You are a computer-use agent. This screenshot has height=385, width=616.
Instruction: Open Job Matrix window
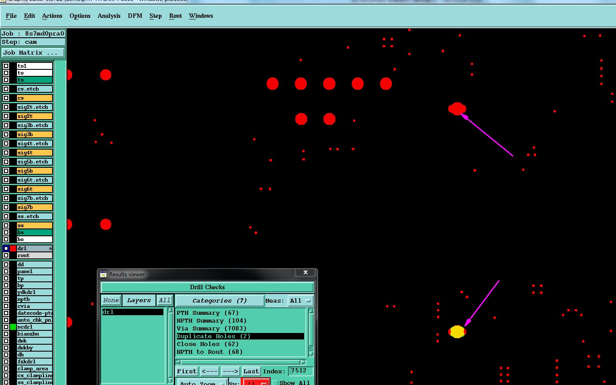click(33, 52)
